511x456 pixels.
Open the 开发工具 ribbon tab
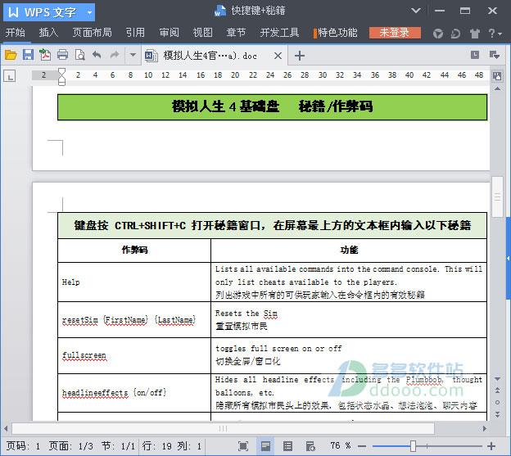click(279, 33)
